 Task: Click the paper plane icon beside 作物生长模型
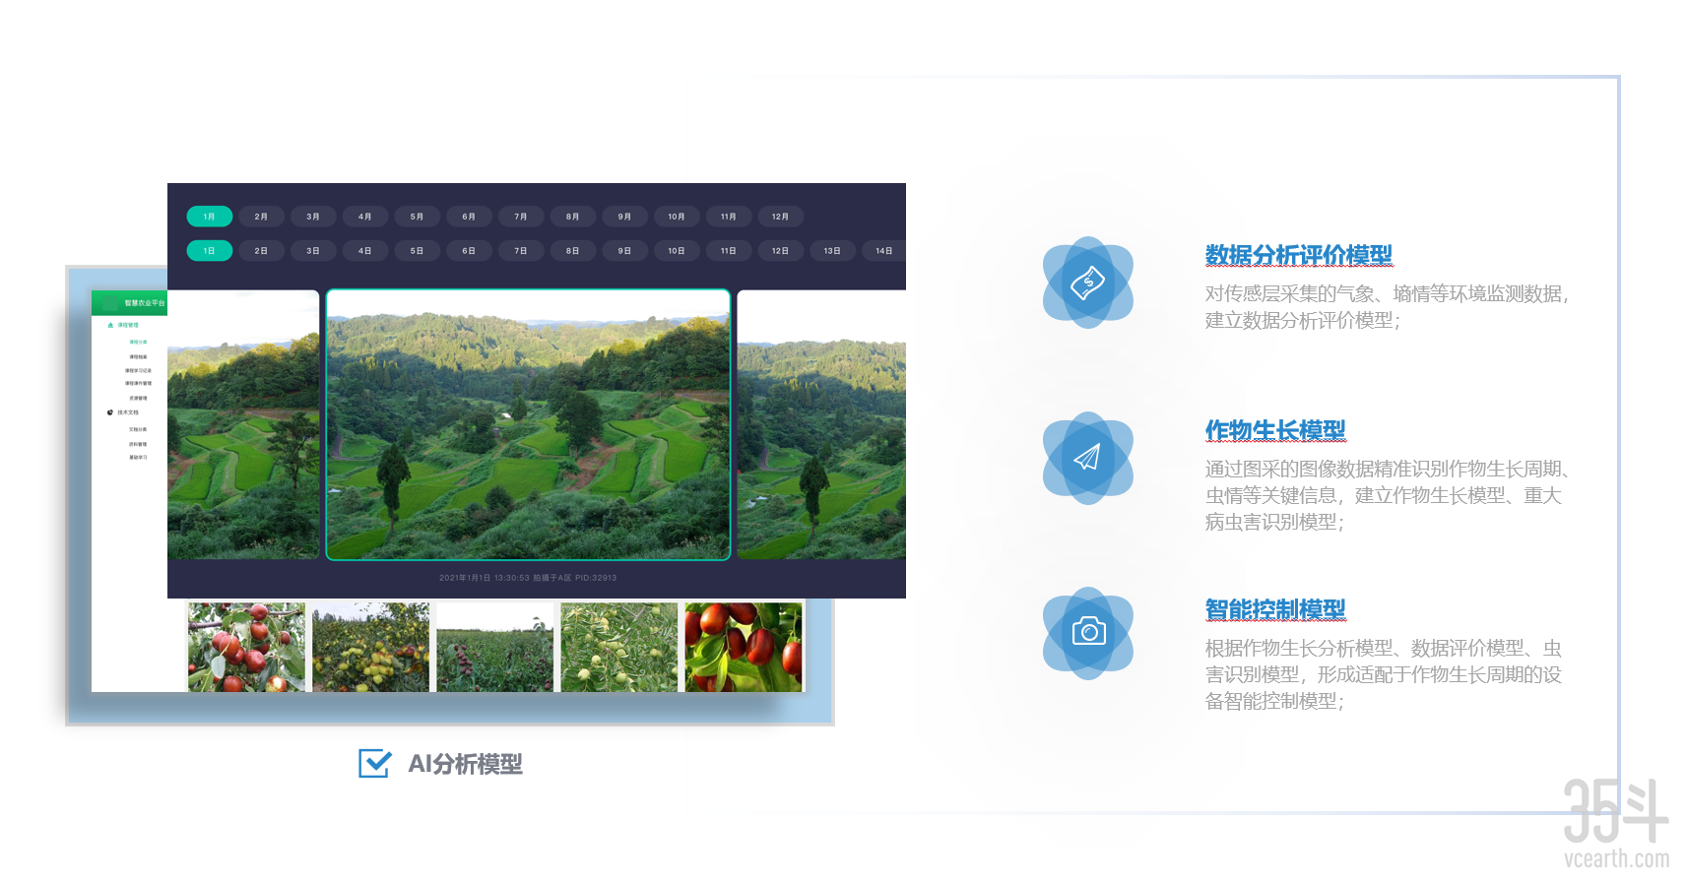pyautogui.click(x=1087, y=458)
